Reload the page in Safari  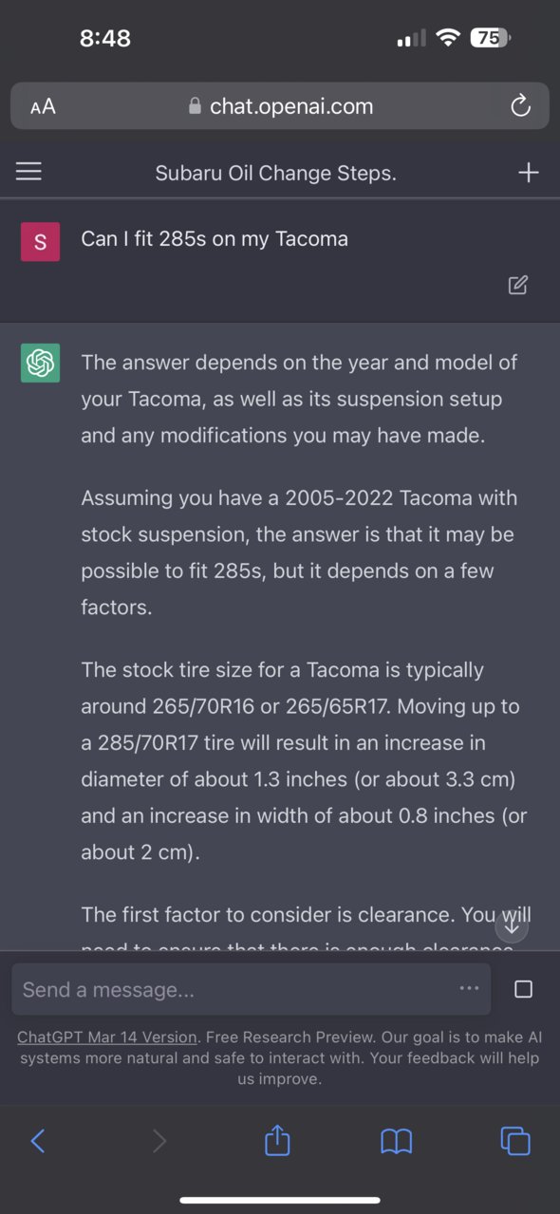coord(520,106)
